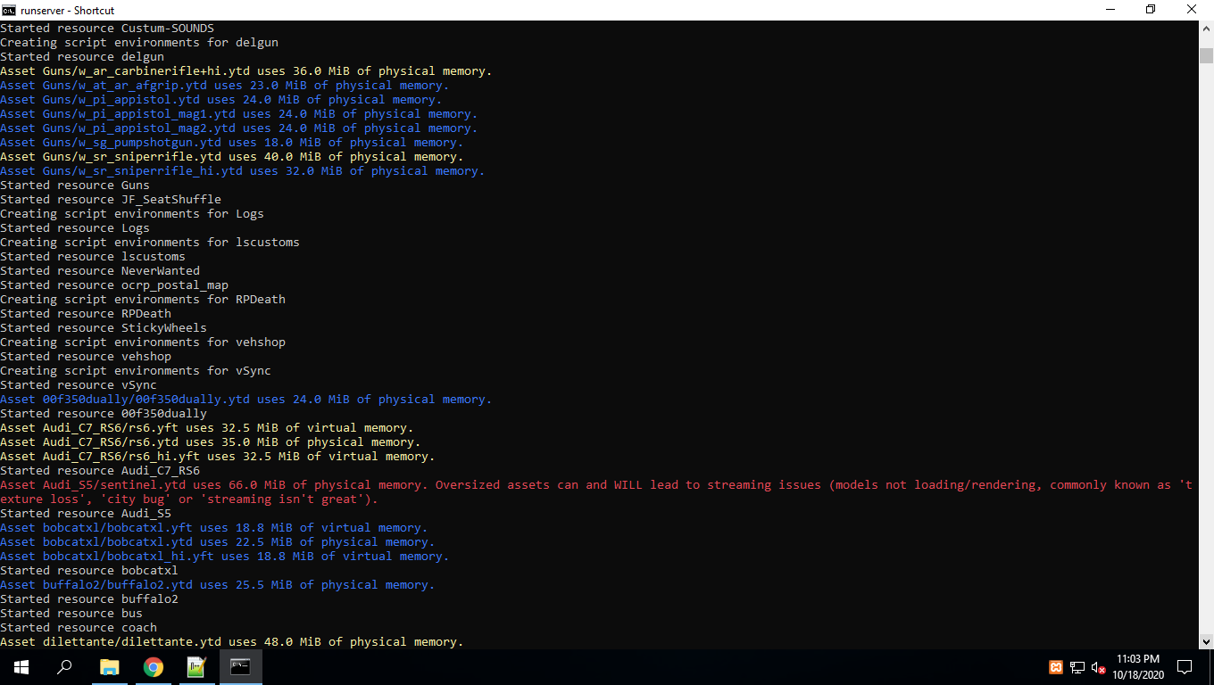Click the 'Started resource vehshop' line
Viewport: 1214px width, 685px height.
point(86,357)
